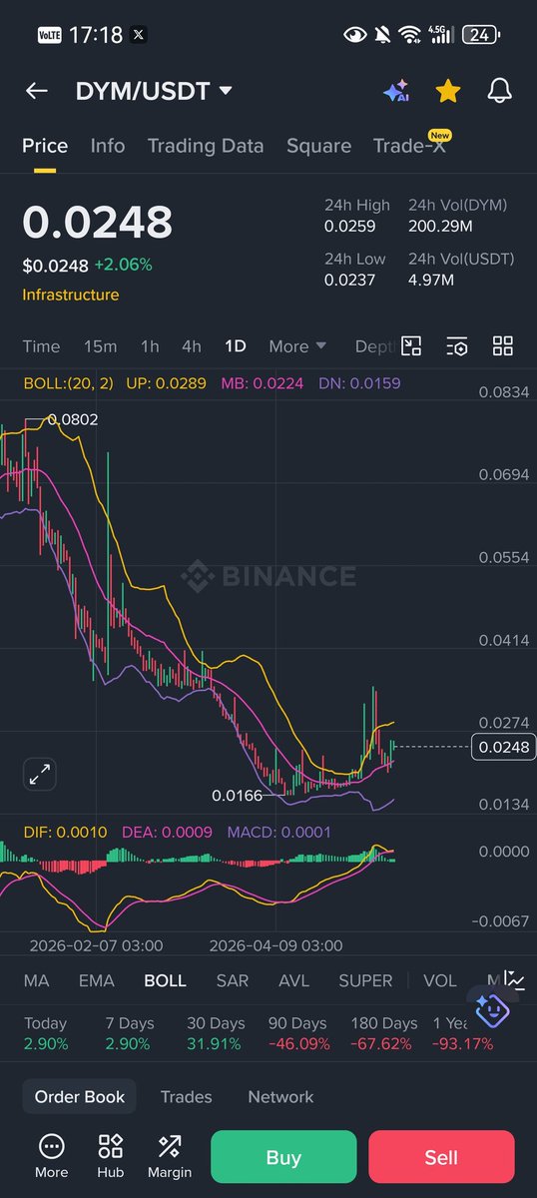Image resolution: width=537 pixels, height=1198 pixels.
Task: Toggle the BOLL indicator
Action: 165,980
